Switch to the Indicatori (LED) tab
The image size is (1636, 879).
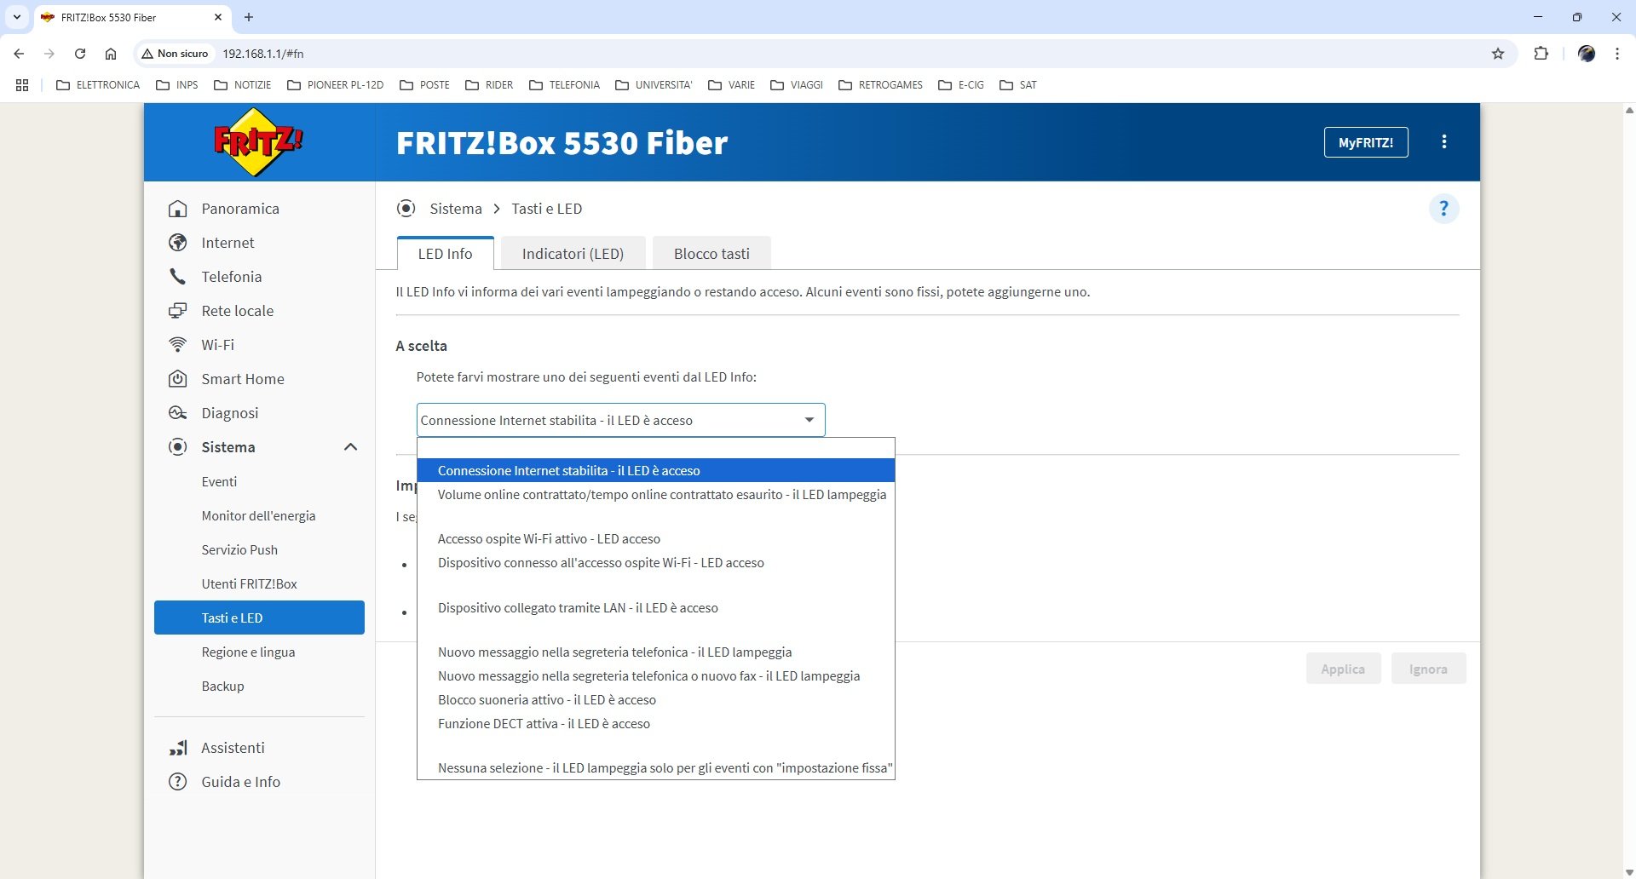[573, 254]
